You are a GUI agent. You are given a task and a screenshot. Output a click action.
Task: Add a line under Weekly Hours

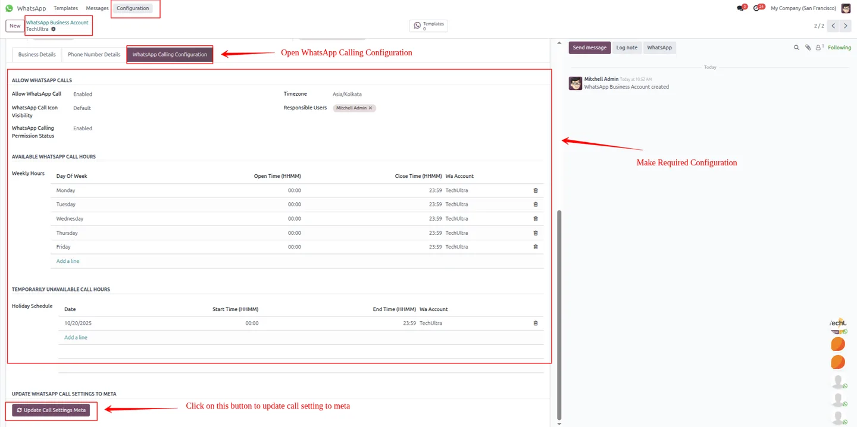[x=68, y=261]
